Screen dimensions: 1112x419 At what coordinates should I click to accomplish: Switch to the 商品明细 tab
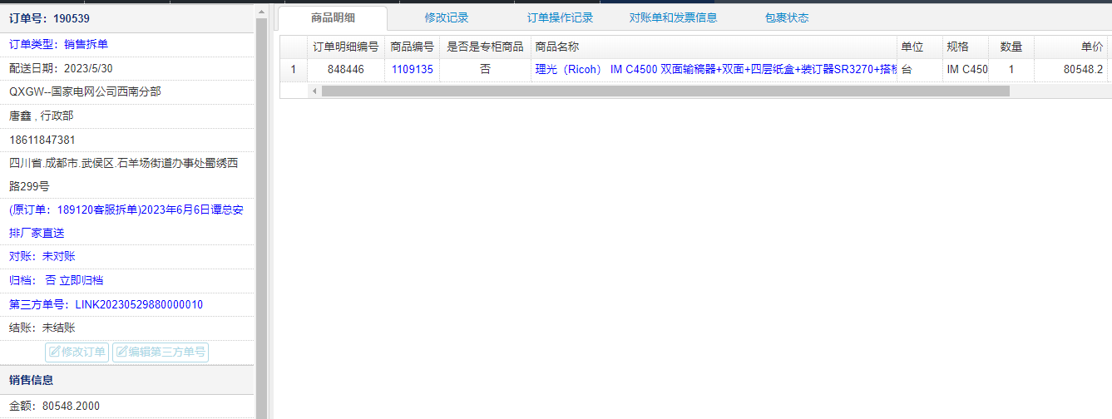[x=333, y=17]
